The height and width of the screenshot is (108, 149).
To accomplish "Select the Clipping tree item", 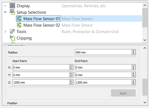I will 24,38.
